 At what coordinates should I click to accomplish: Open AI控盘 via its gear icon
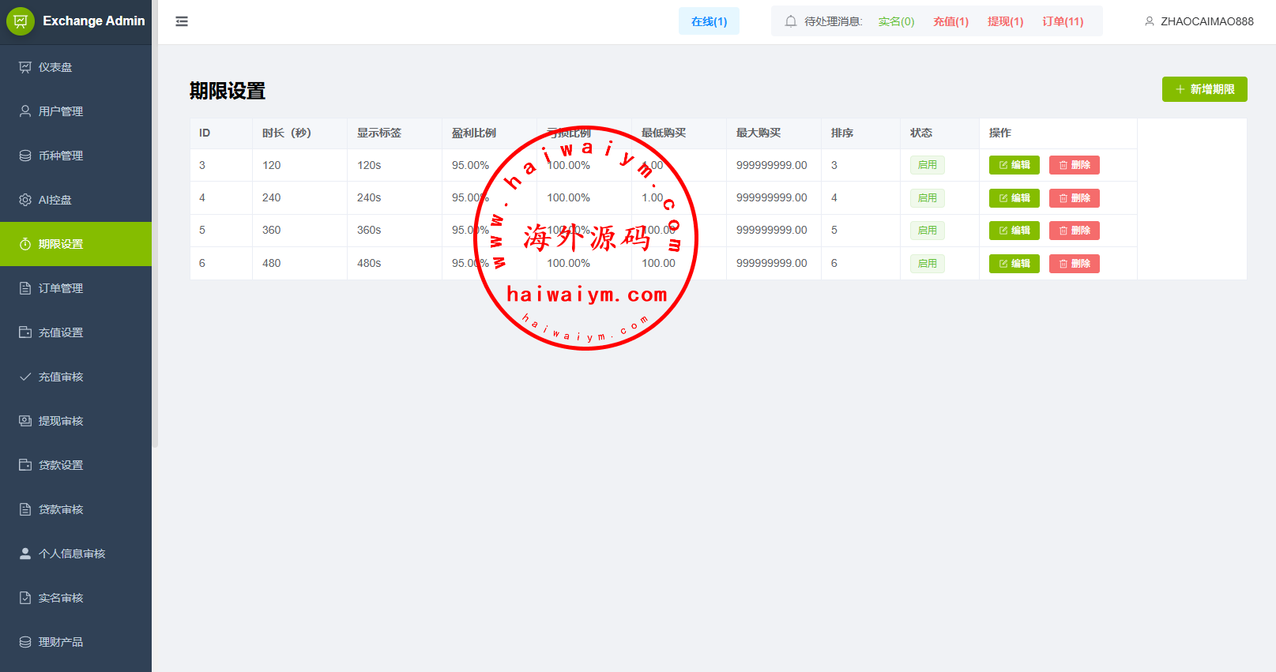25,200
